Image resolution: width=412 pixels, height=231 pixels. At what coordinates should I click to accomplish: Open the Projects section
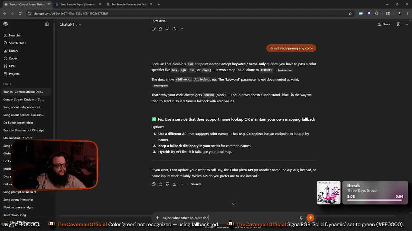coord(14,74)
